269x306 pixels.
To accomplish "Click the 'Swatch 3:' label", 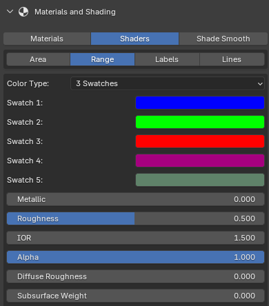I will pyautogui.click(x=25, y=141).
